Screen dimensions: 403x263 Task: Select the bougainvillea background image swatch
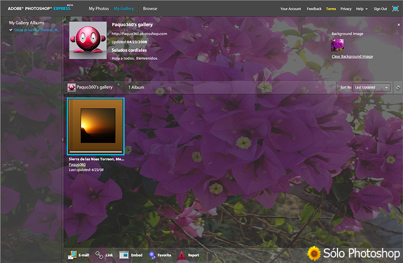pos(337,45)
